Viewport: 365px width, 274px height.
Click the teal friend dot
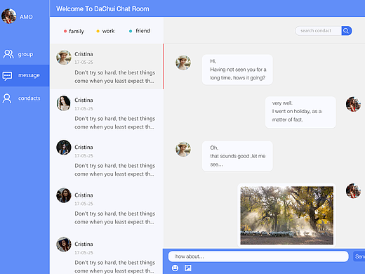(131, 31)
